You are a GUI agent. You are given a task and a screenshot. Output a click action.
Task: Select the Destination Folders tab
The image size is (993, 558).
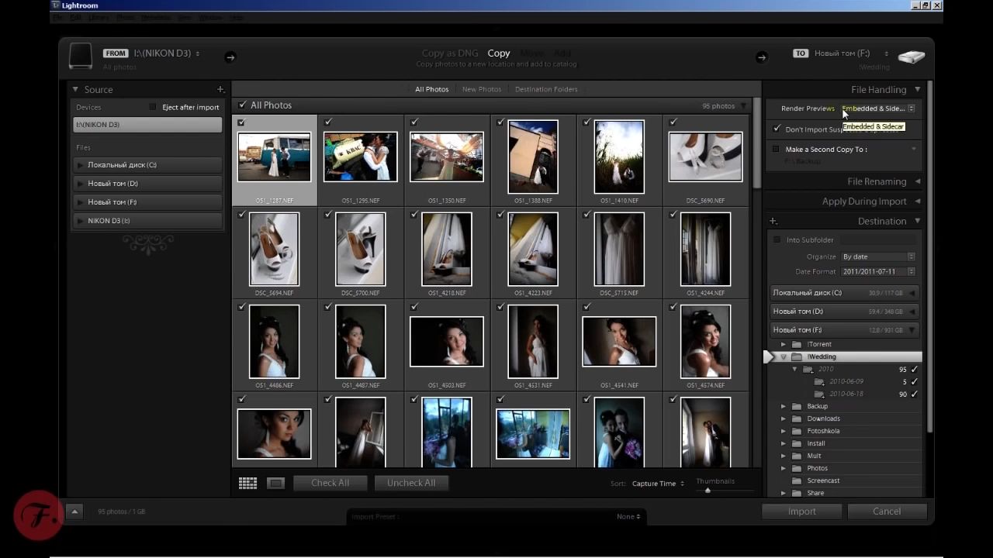pyautogui.click(x=546, y=89)
